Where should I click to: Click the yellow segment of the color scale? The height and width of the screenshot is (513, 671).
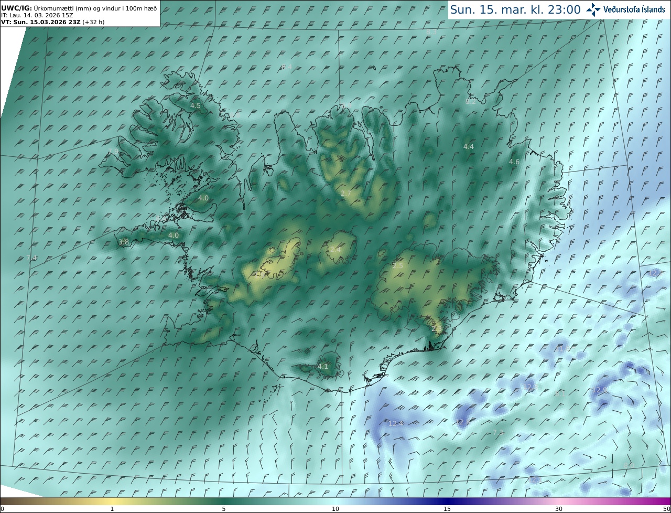[112, 501]
